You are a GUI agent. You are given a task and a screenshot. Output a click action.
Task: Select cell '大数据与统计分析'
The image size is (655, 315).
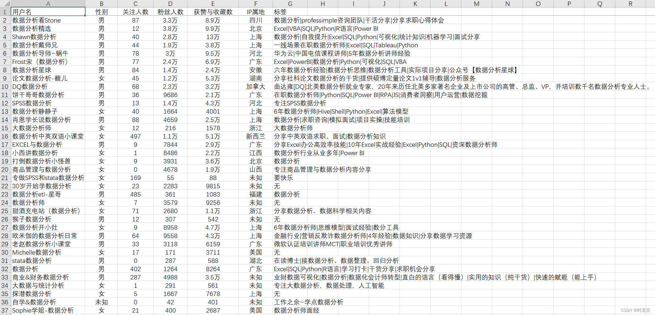48,286
